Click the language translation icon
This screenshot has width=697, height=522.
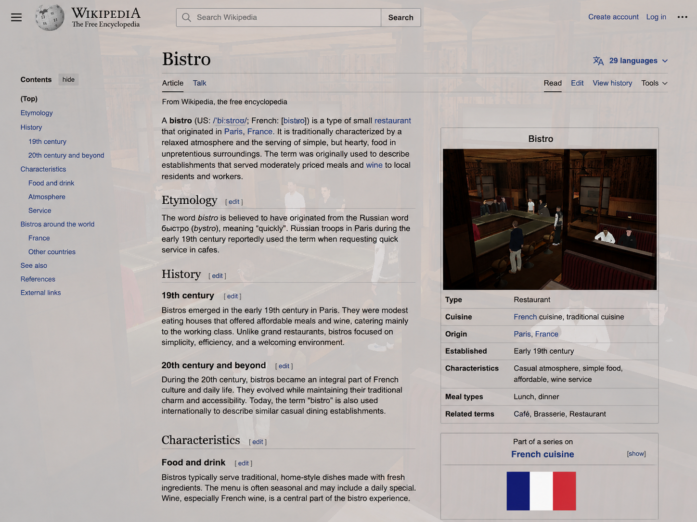(x=598, y=61)
